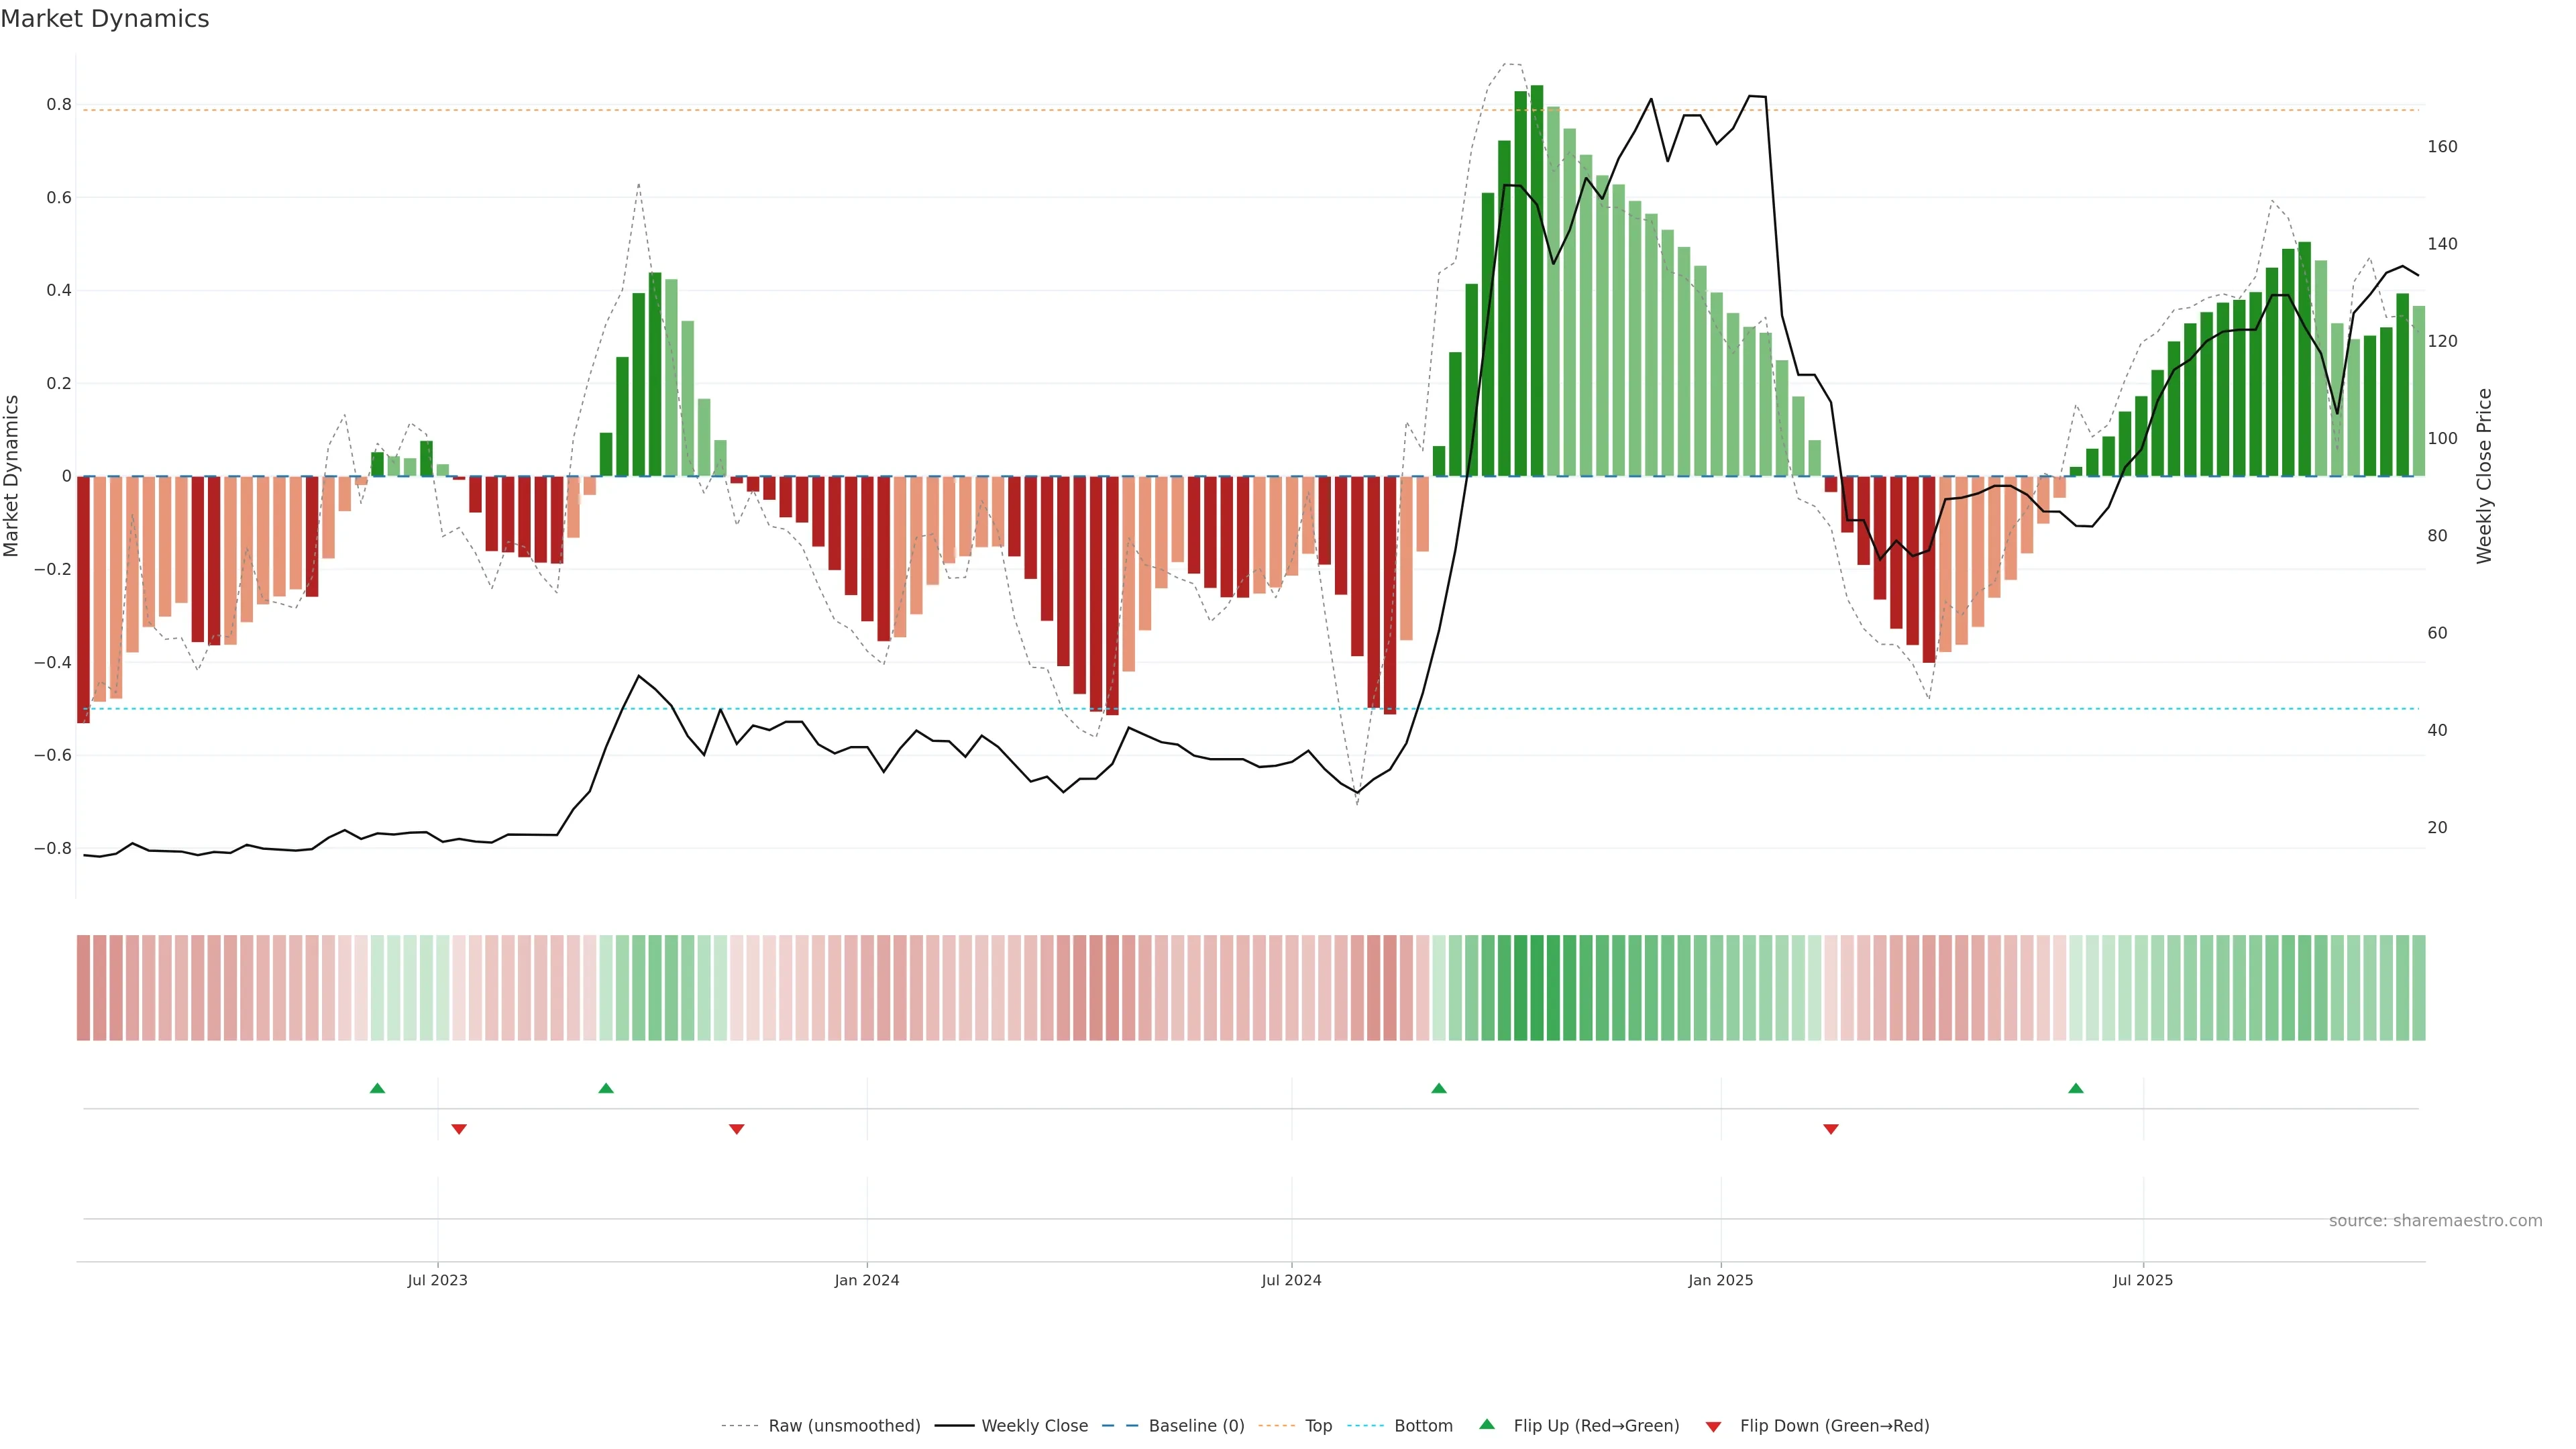Click the first green flip-up marker before Jul 2023
Image resolution: width=2576 pixels, height=1449 pixels.
[x=377, y=1088]
